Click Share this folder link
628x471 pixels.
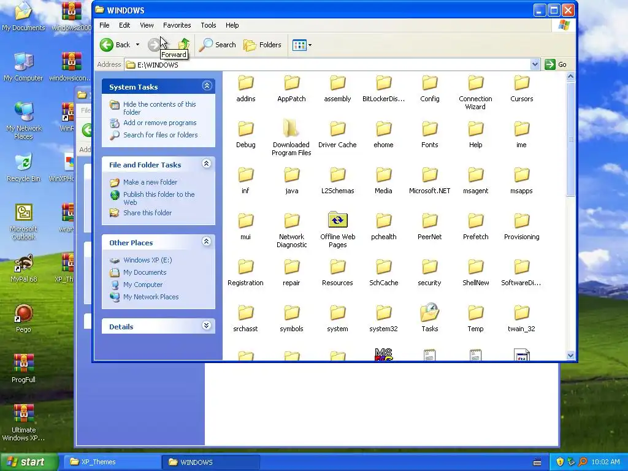coord(147,213)
